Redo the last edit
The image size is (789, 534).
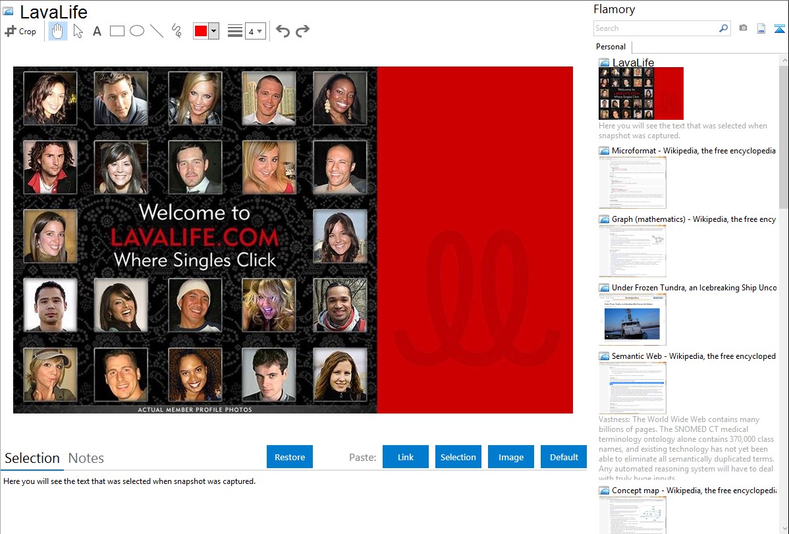click(x=302, y=31)
